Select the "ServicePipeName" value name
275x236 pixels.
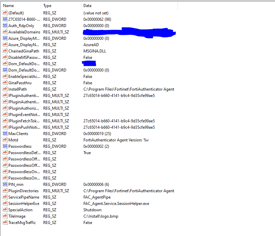[x=24, y=197]
